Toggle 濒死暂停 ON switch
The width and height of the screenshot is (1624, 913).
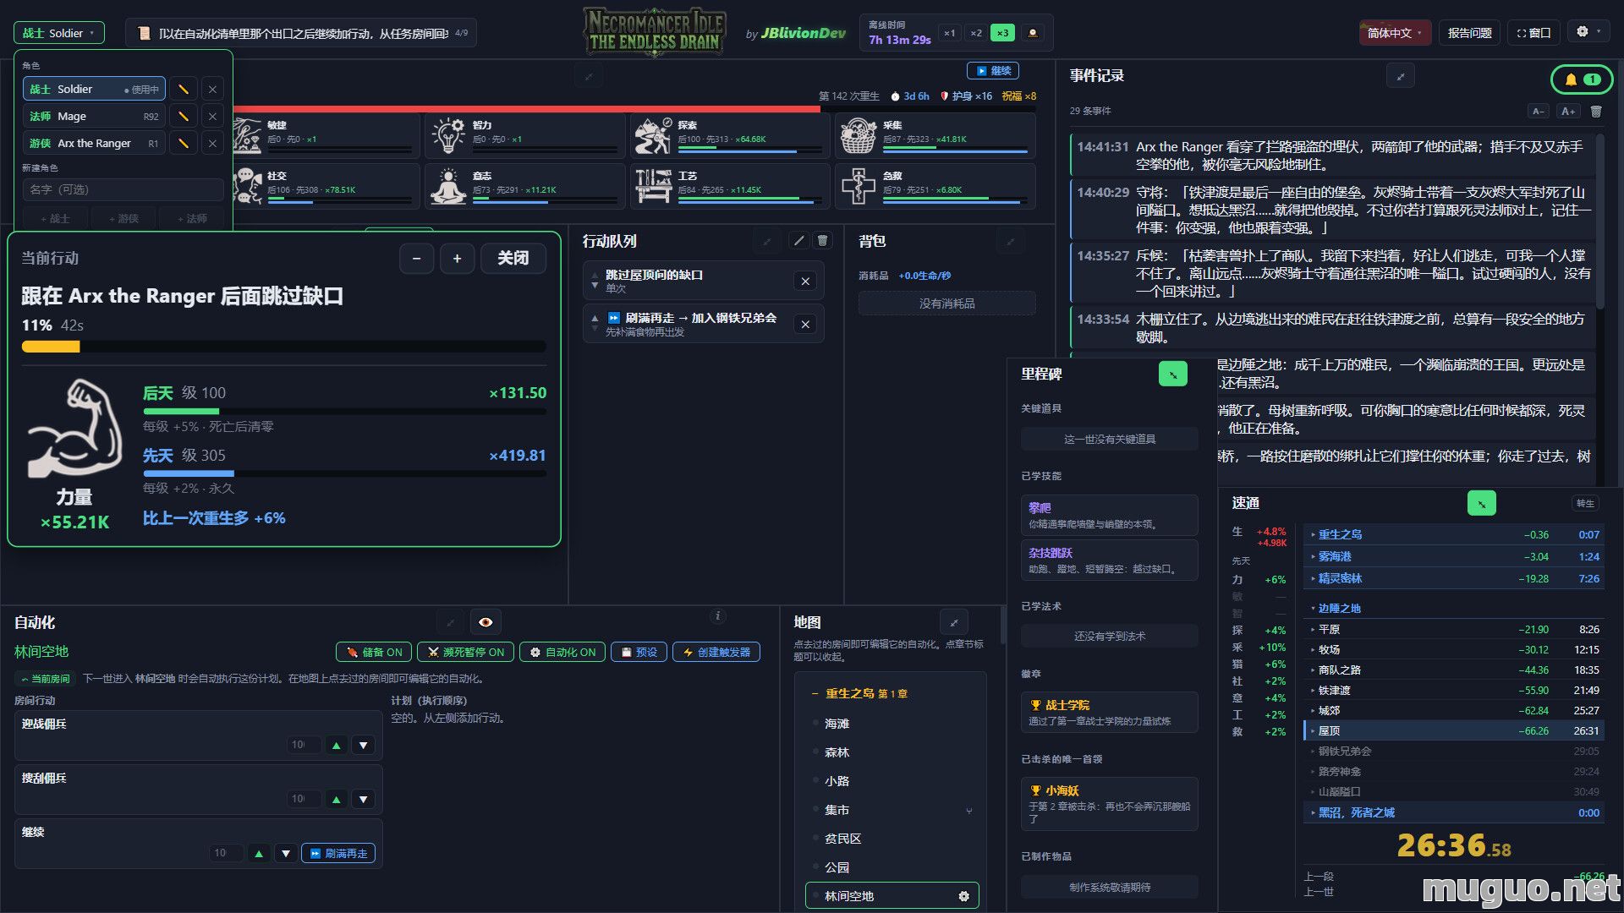point(466,652)
